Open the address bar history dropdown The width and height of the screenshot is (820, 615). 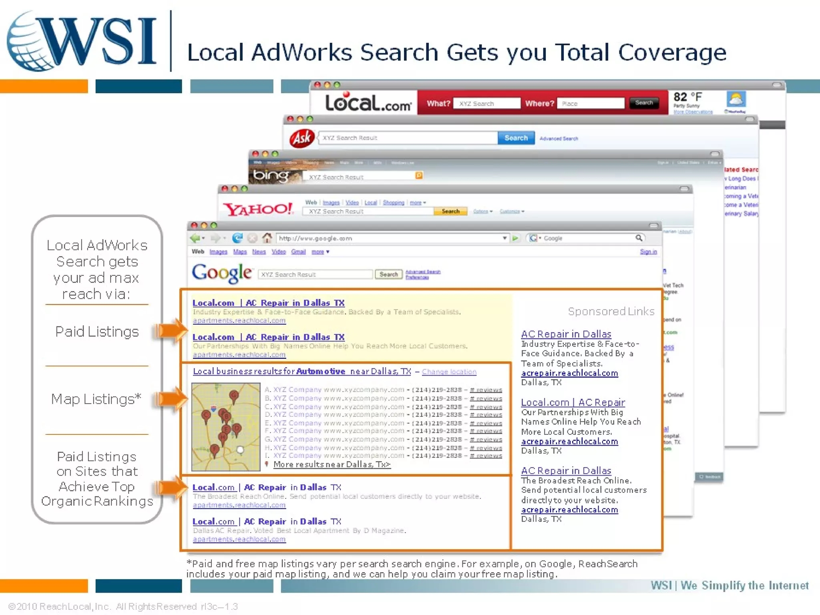504,239
